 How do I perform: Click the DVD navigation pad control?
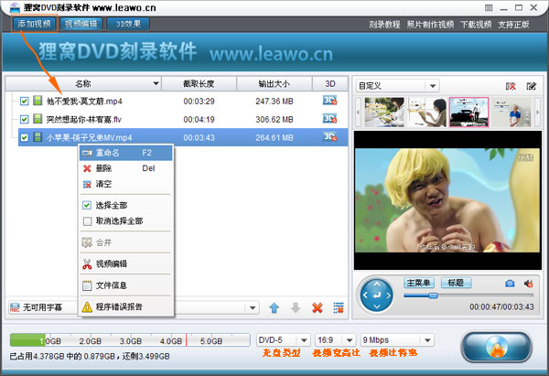coord(376,295)
